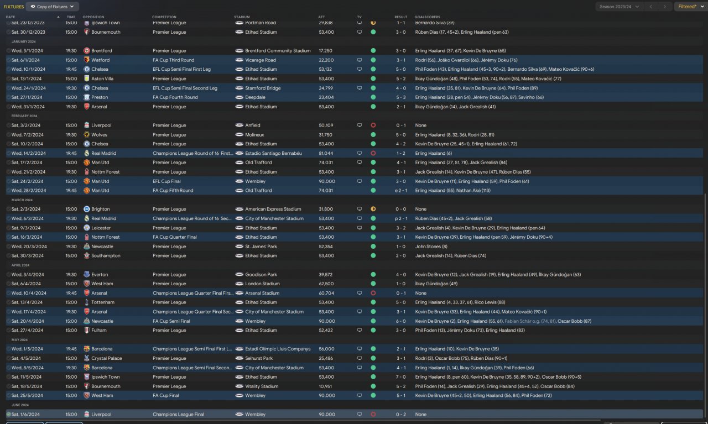Open the Chelsea opposition link on 10/1/2024
The width and height of the screenshot is (708, 424).
point(99,69)
